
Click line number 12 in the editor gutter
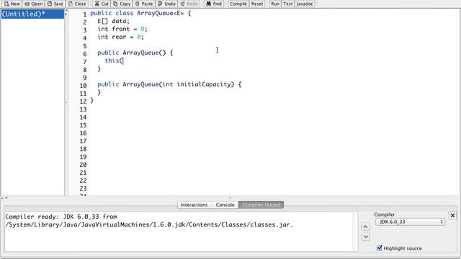coord(84,101)
